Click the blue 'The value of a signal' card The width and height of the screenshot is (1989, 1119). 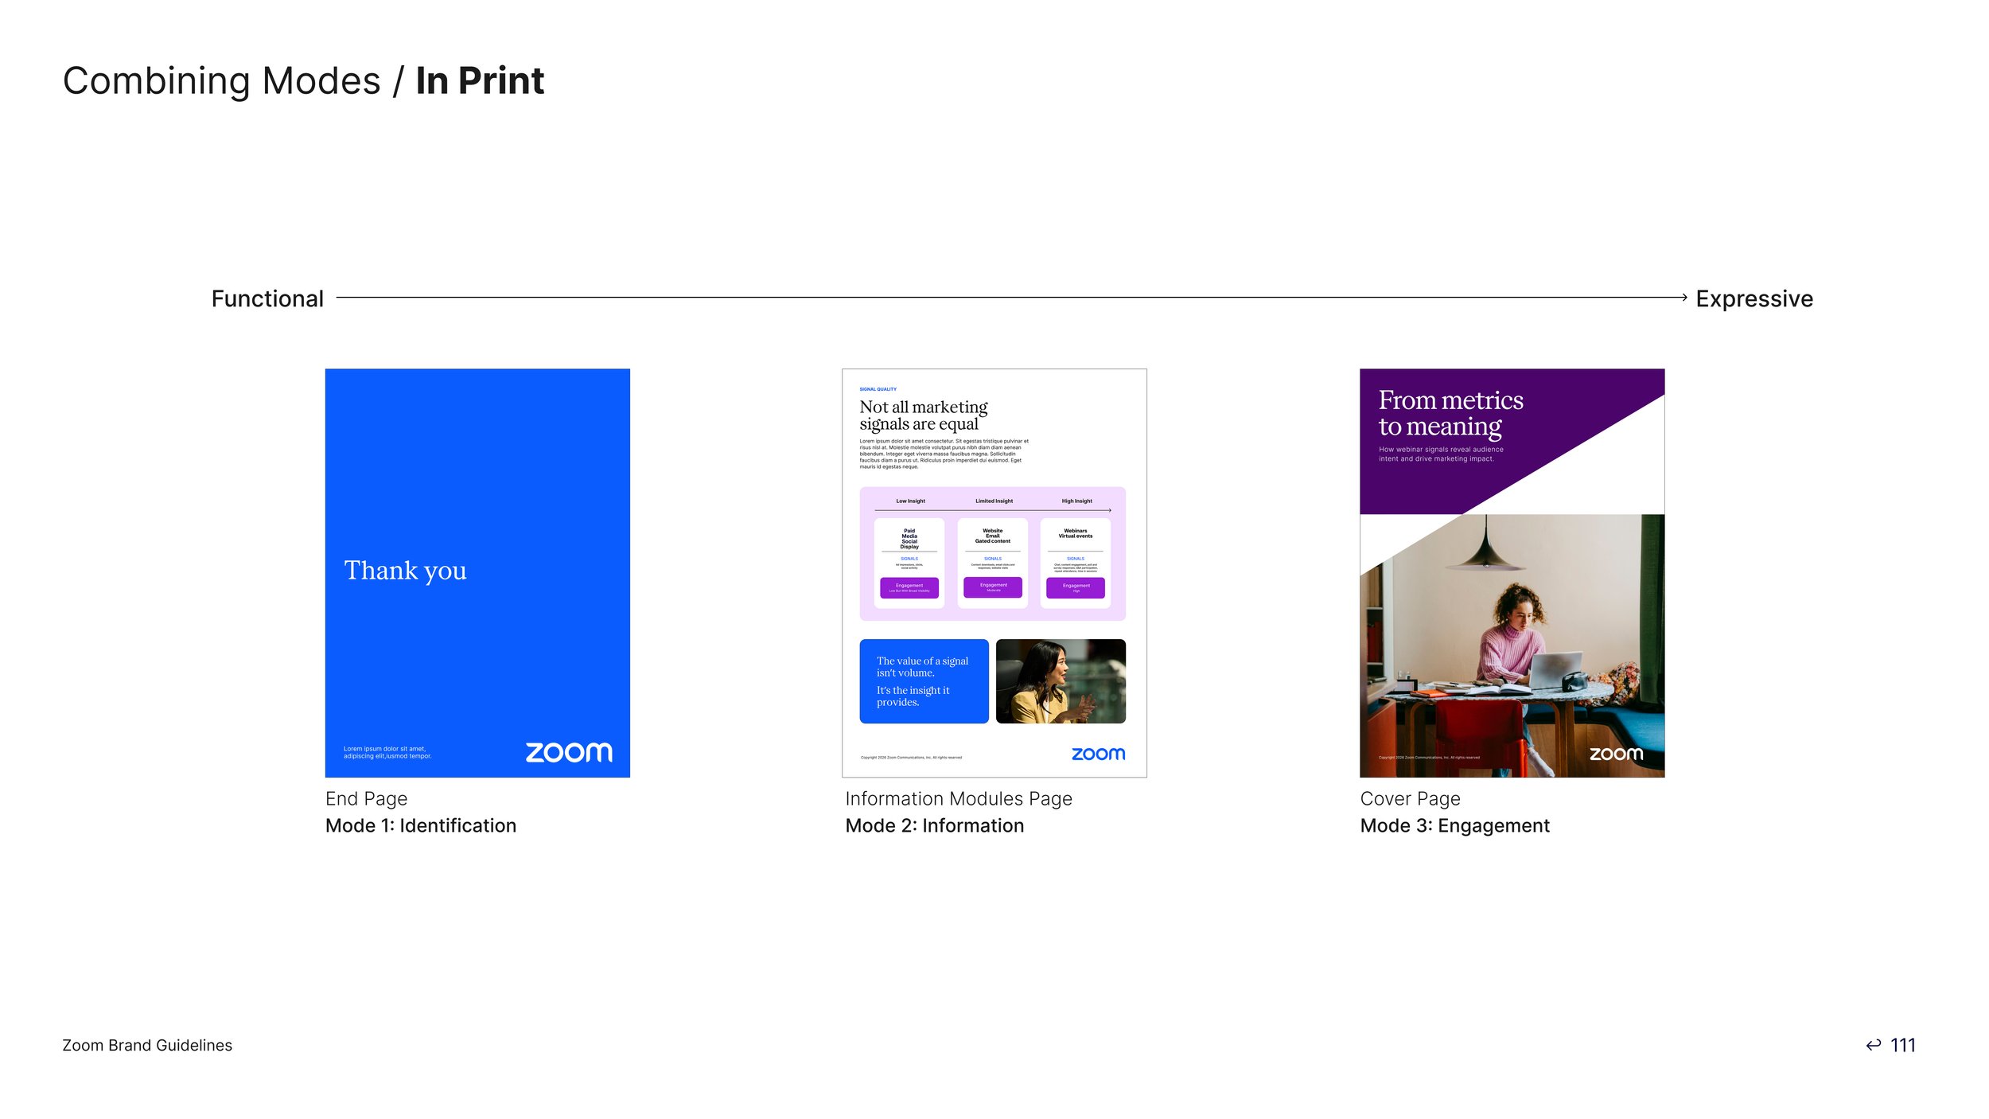(x=924, y=681)
